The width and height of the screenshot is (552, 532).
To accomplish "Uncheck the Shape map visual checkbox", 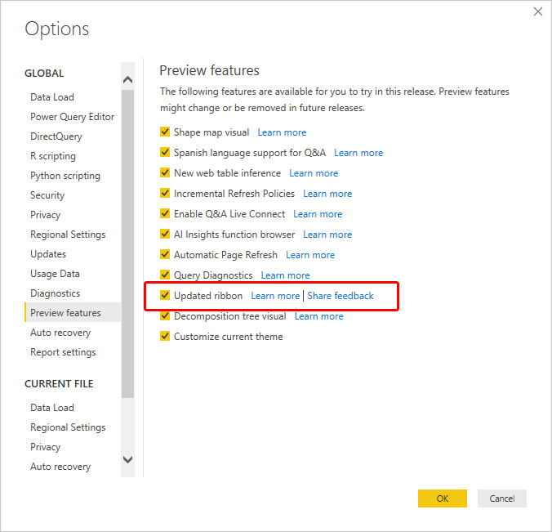I will [165, 132].
